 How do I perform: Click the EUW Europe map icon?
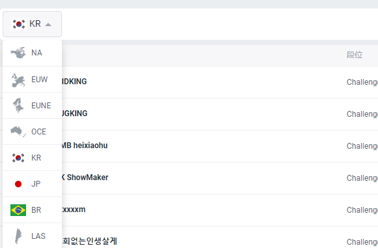[x=18, y=80]
